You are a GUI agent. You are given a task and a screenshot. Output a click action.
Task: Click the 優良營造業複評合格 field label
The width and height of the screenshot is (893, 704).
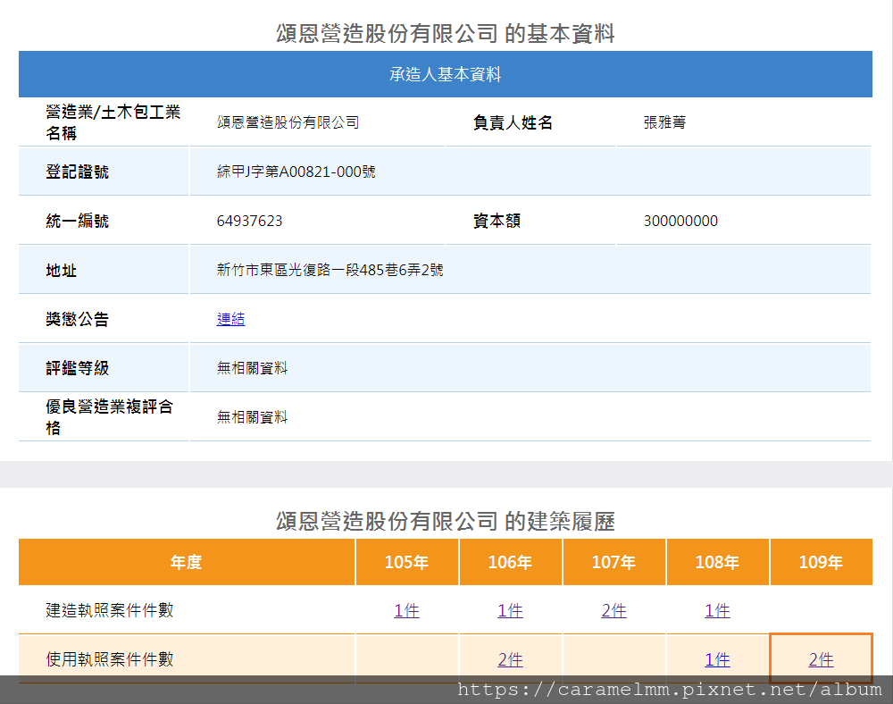coord(109,417)
